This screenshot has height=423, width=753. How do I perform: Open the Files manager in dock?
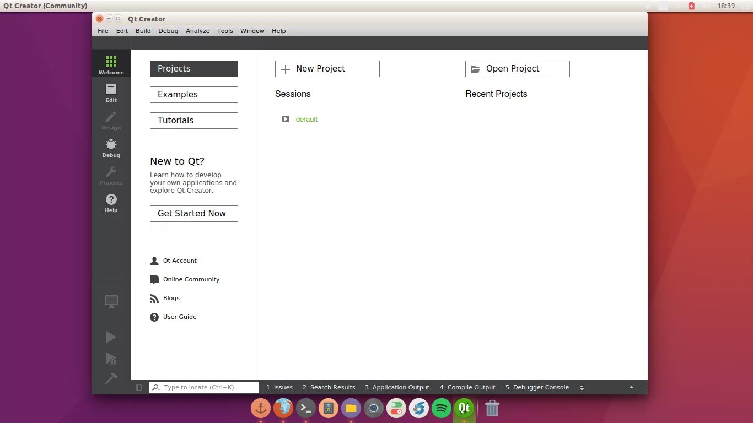(x=351, y=408)
